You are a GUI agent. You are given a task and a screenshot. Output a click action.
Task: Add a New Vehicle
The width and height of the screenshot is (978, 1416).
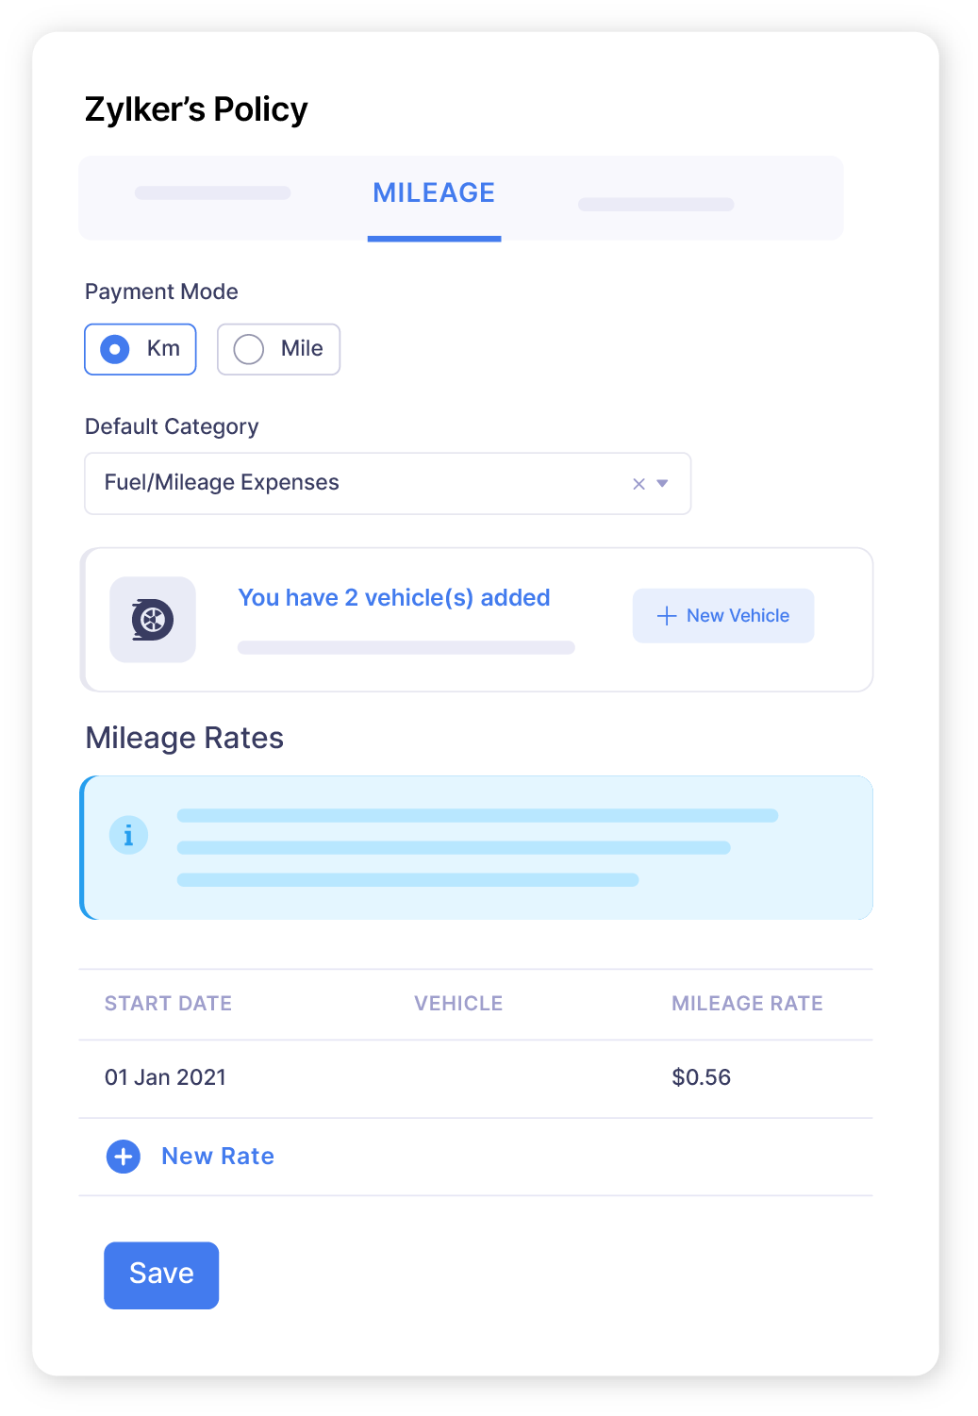[x=722, y=615]
